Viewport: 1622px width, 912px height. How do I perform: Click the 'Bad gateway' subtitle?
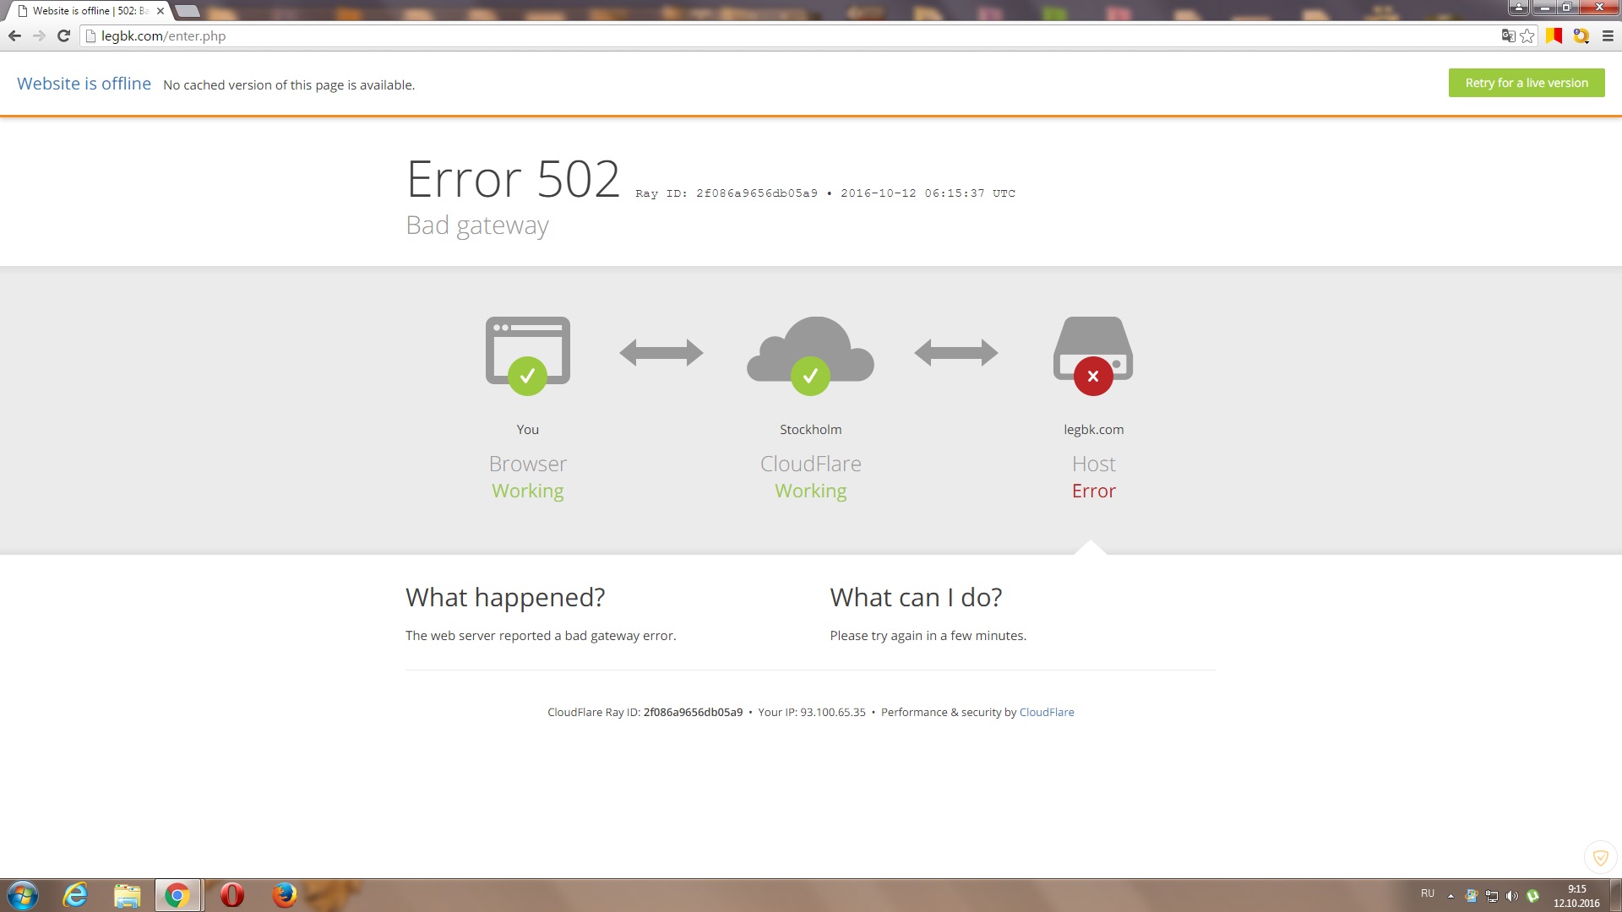(x=477, y=225)
